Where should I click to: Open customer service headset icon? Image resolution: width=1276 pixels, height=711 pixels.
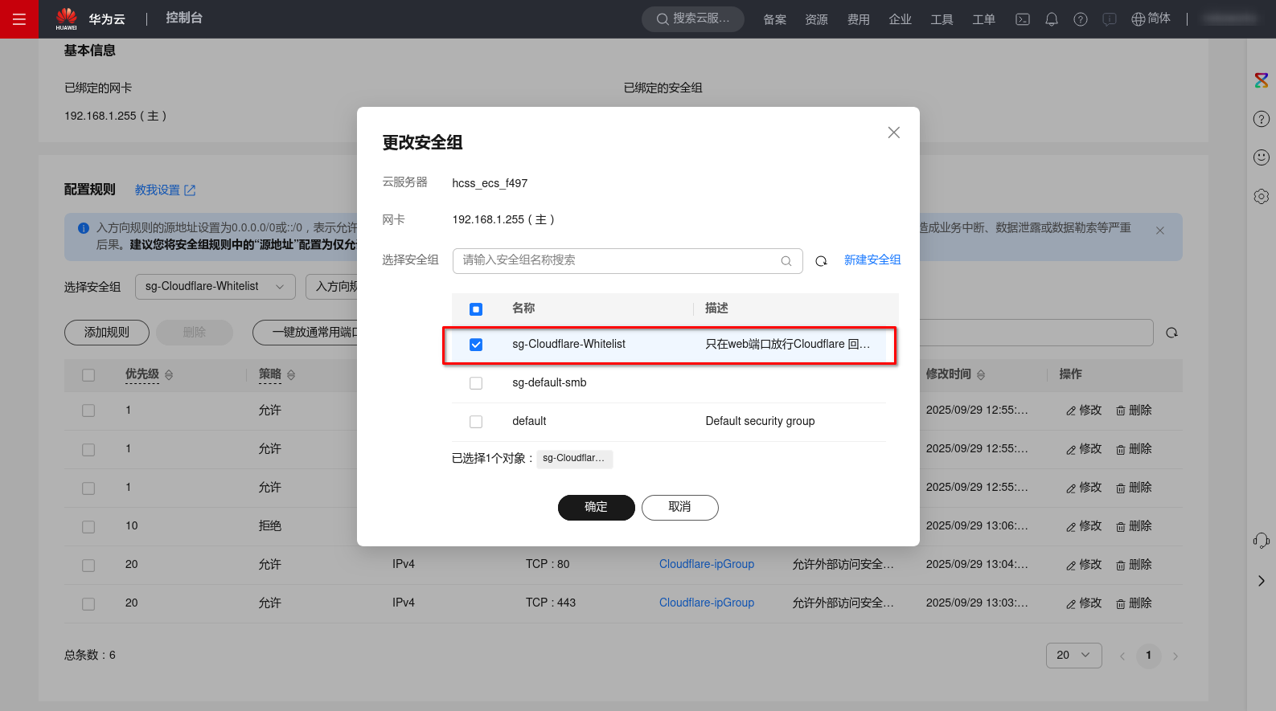[x=1261, y=541]
